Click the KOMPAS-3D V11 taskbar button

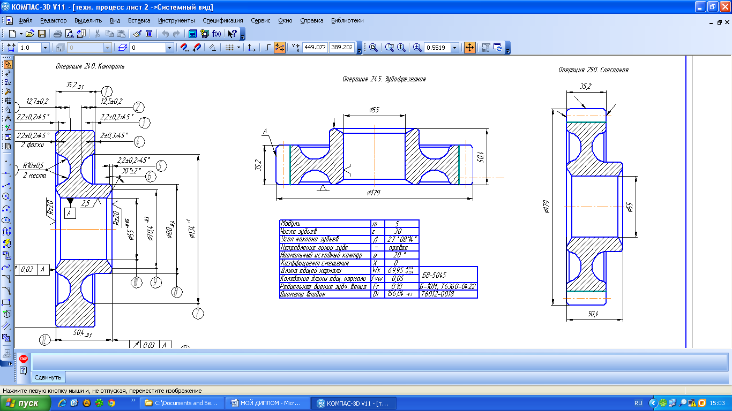(354, 403)
